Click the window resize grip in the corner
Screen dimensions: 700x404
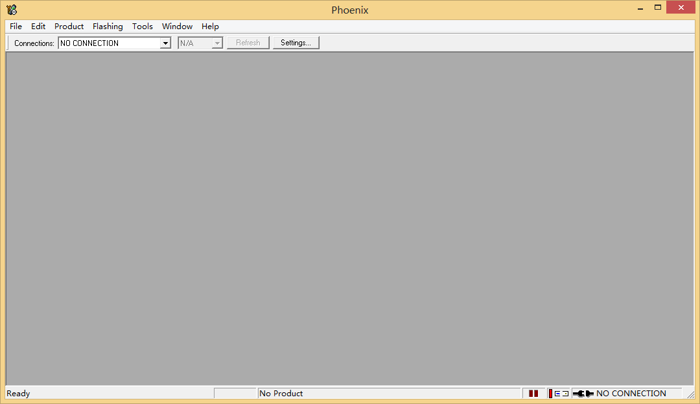point(690,394)
